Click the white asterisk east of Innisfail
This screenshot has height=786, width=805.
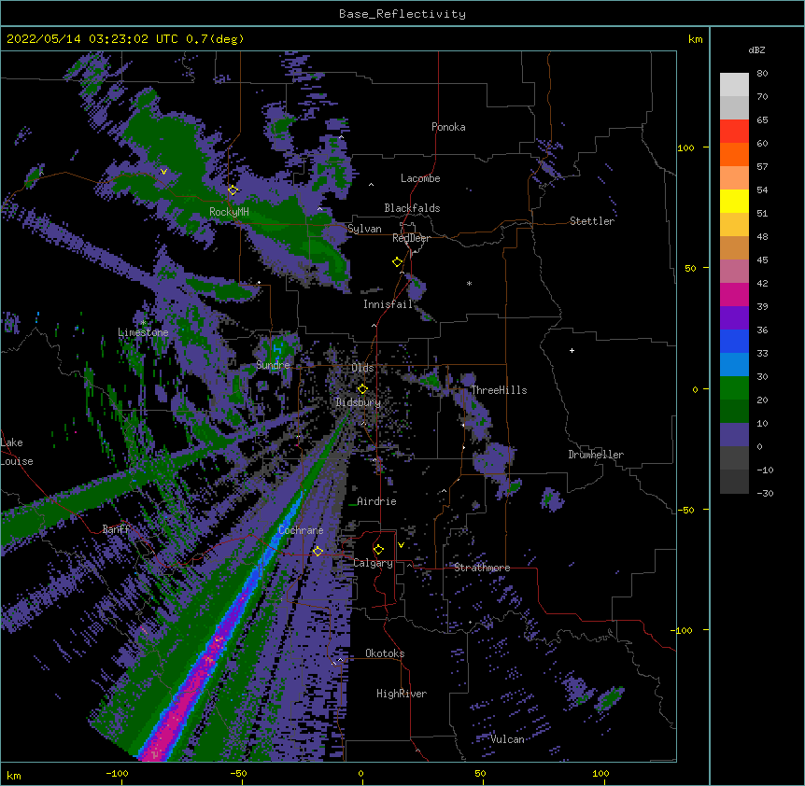[x=469, y=283]
